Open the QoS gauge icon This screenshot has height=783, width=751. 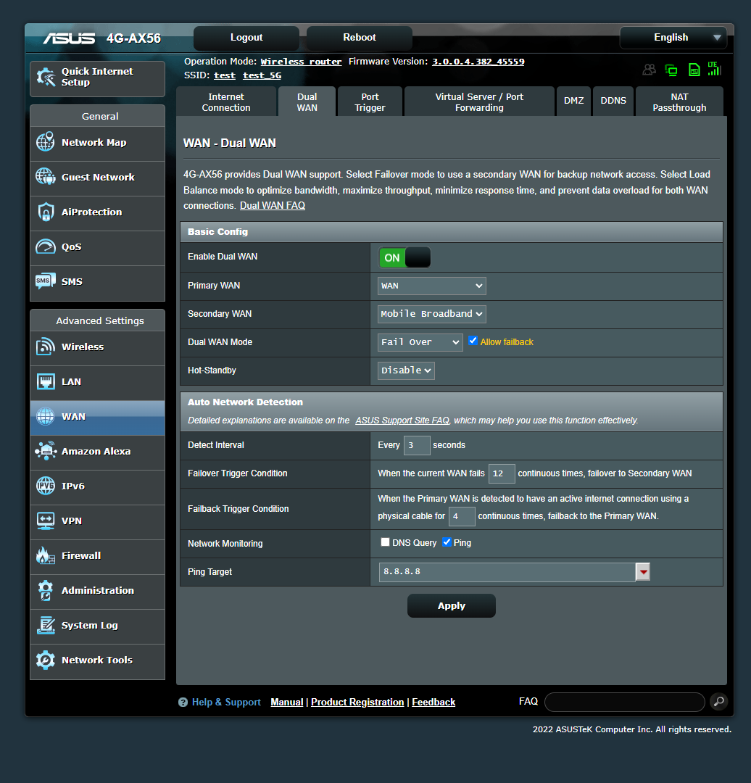[x=46, y=246]
